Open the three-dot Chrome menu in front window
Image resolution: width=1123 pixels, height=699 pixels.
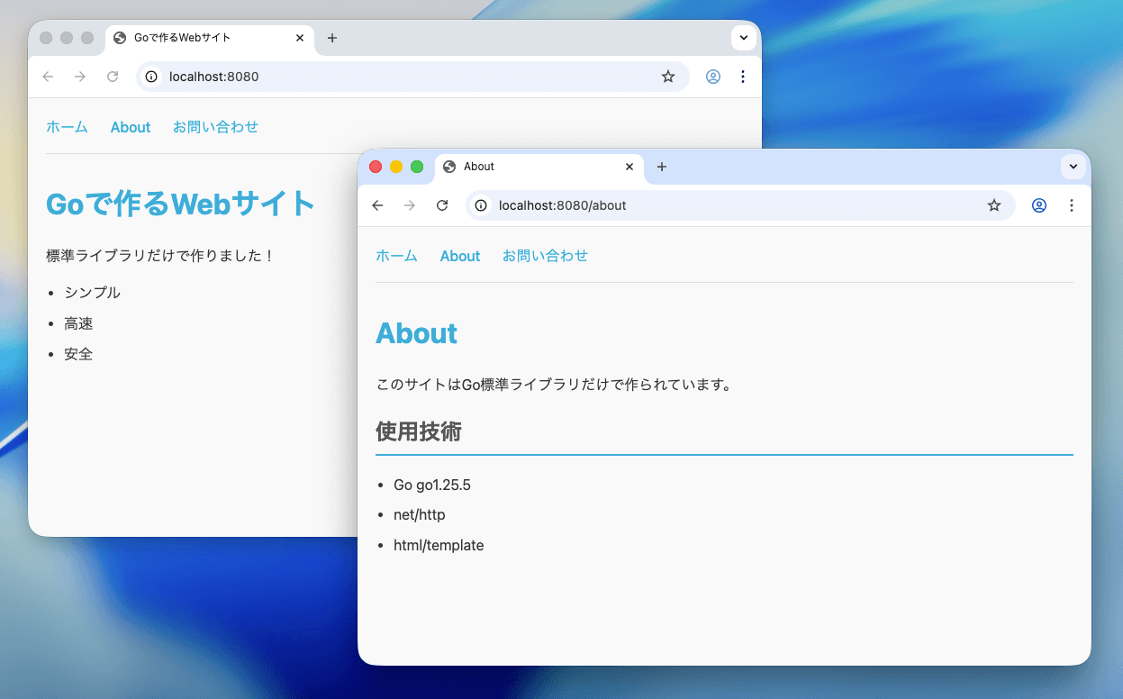click(1072, 205)
